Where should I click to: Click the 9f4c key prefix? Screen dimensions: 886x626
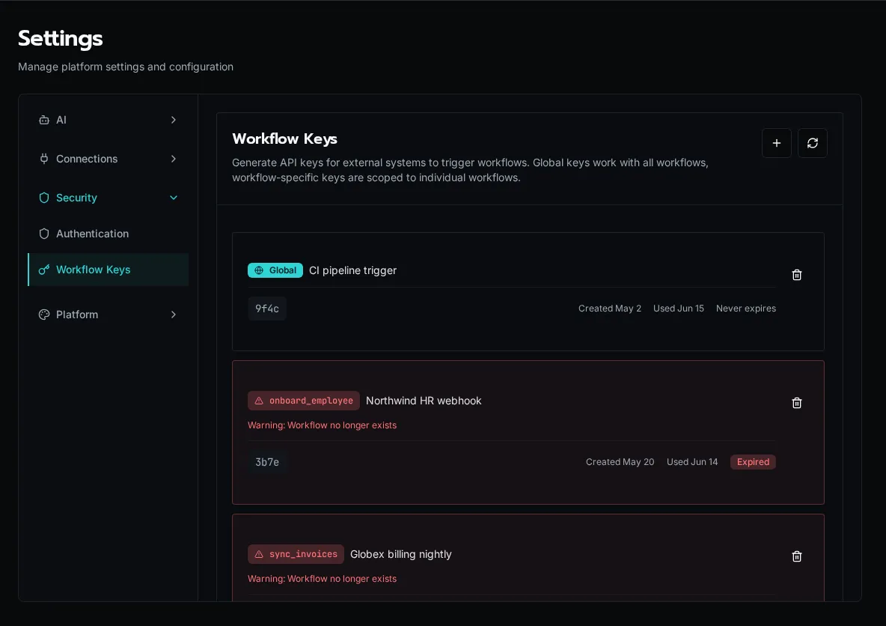pyautogui.click(x=267, y=309)
